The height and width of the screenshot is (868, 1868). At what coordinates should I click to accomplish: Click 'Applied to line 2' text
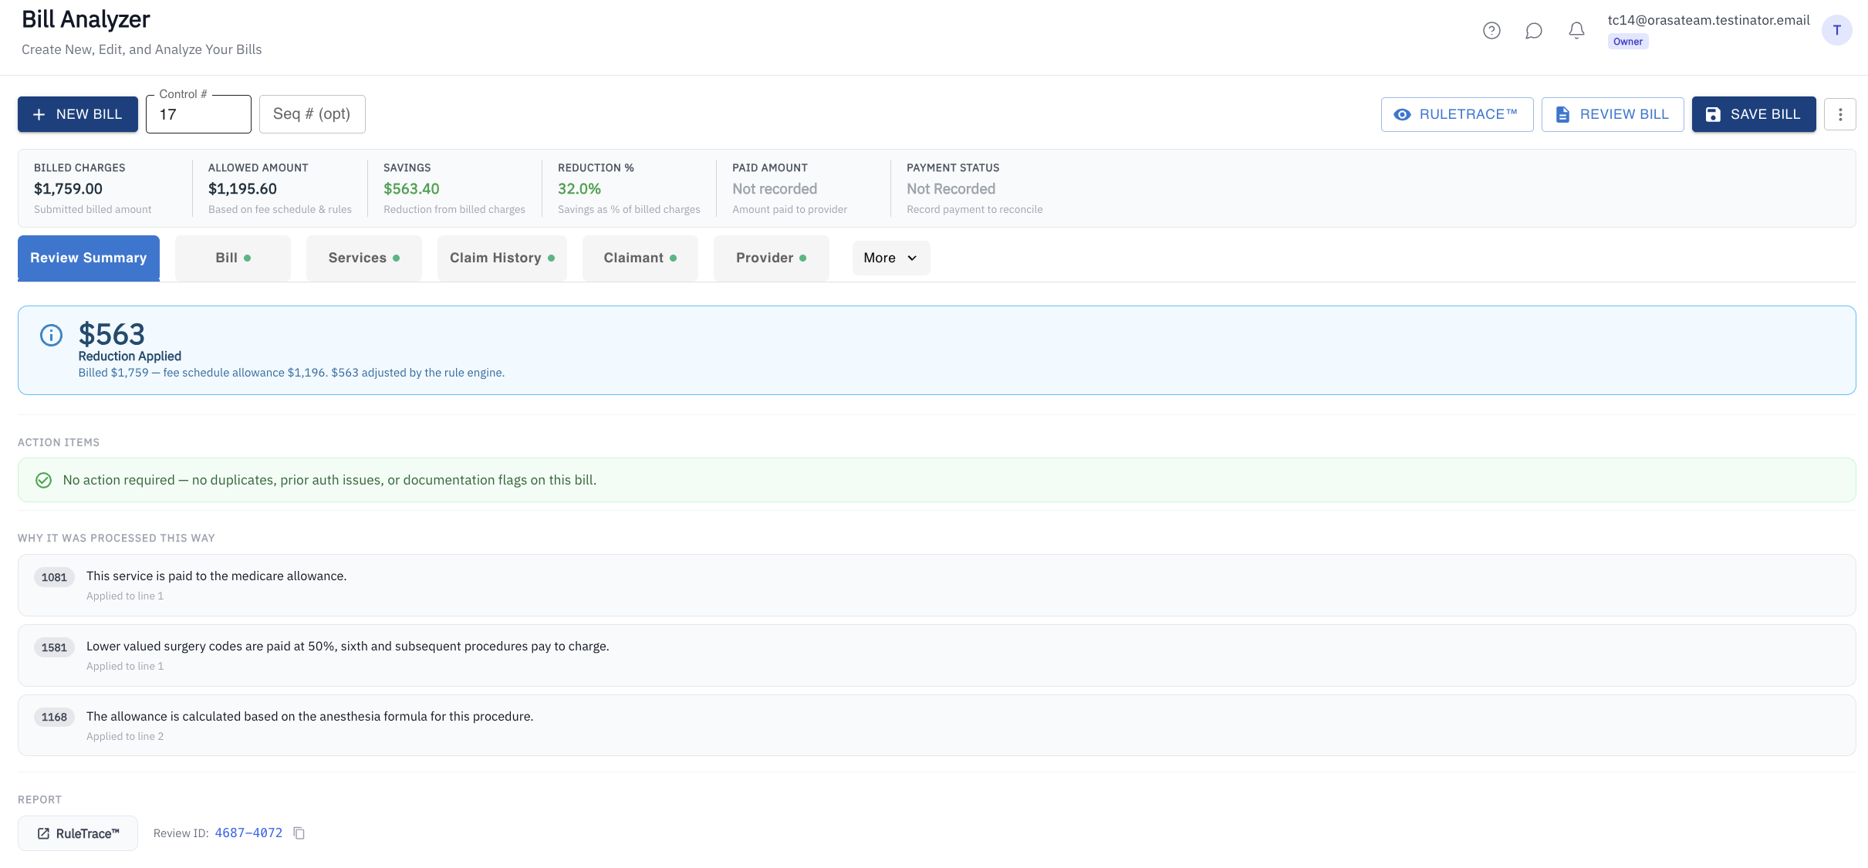click(125, 737)
